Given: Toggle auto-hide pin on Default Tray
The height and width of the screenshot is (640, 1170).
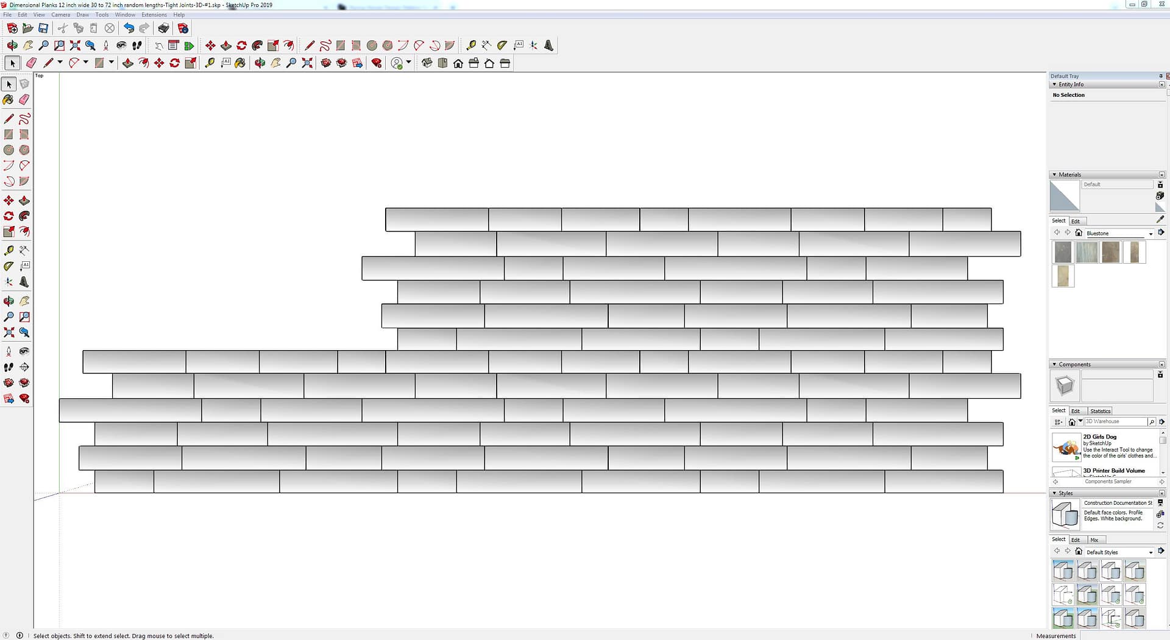Looking at the screenshot, I should click(1160, 76).
